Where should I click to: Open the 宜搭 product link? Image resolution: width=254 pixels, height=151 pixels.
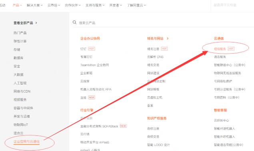click(x=84, y=97)
